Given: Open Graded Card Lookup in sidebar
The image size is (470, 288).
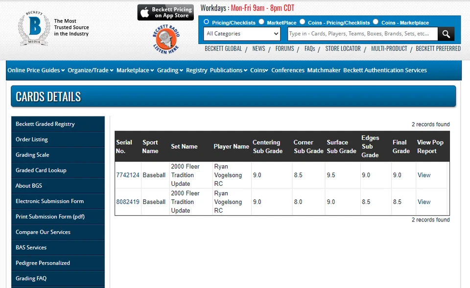Looking at the screenshot, I should [x=58, y=170].
